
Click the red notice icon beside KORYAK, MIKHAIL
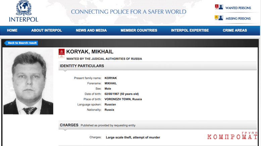[61, 53]
